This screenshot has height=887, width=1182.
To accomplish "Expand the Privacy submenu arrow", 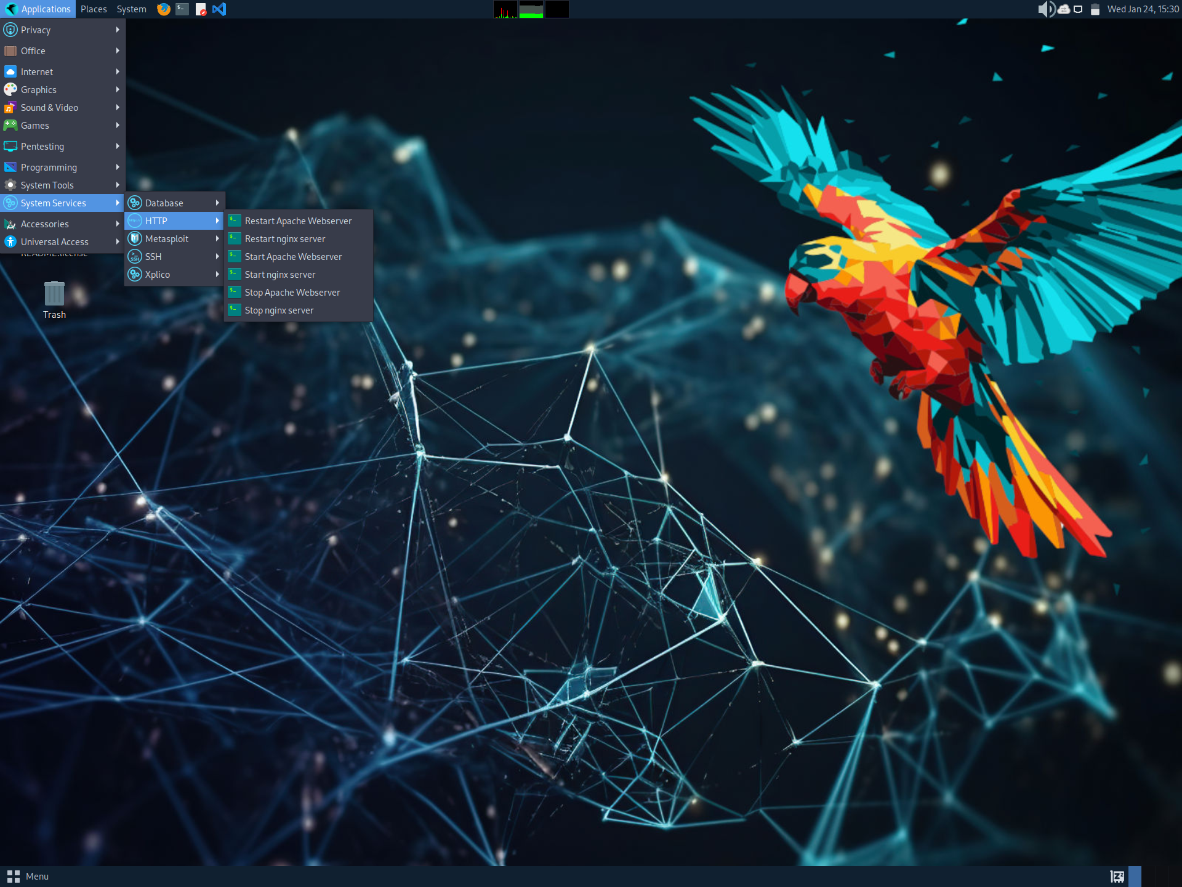I will [117, 30].
